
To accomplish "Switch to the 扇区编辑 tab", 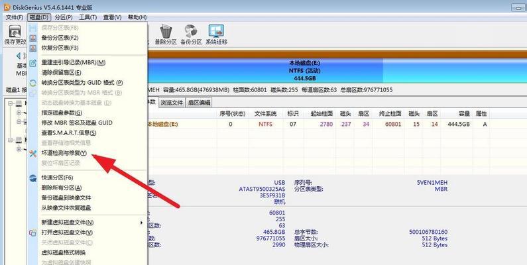I will click(199, 103).
